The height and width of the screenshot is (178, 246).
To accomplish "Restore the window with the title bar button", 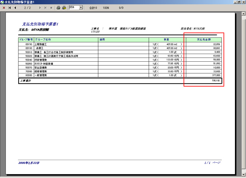I will [239, 2].
